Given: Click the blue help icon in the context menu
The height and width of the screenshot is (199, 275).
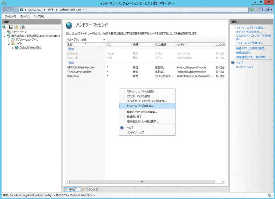Looking at the screenshot, I should click(122, 128).
